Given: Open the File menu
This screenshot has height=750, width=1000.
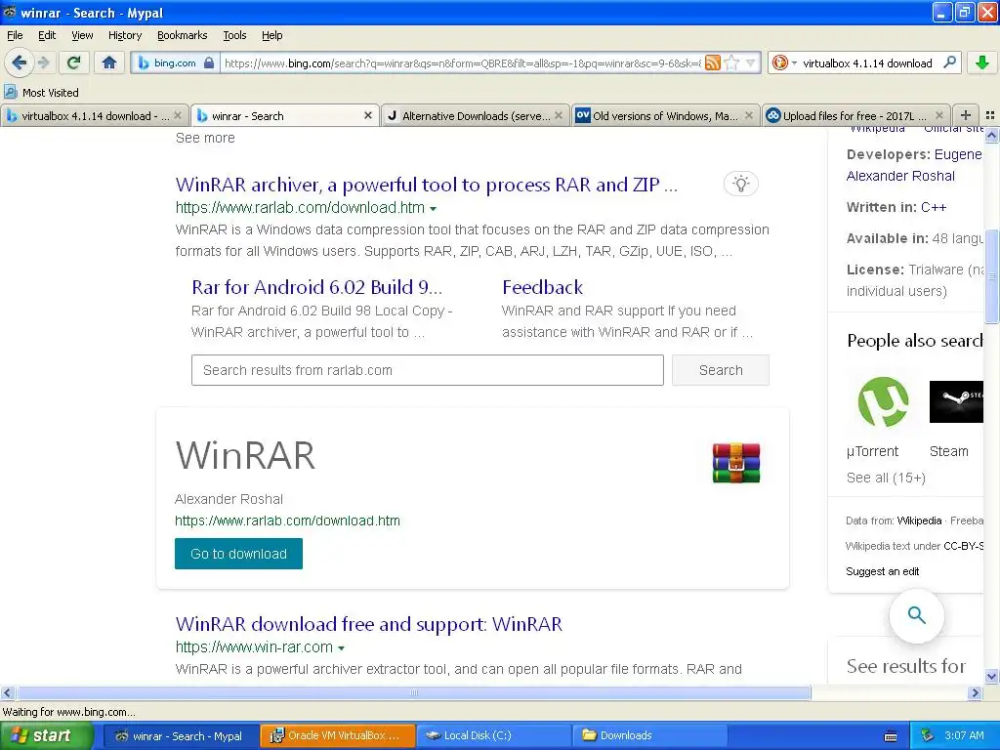Looking at the screenshot, I should point(15,35).
